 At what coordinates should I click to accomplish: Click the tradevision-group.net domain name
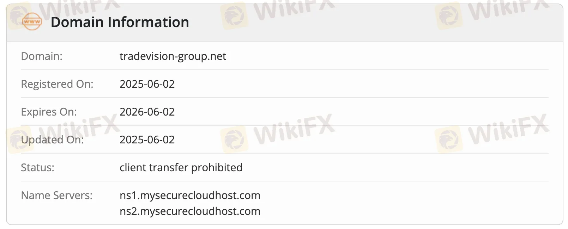click(173, 56)
